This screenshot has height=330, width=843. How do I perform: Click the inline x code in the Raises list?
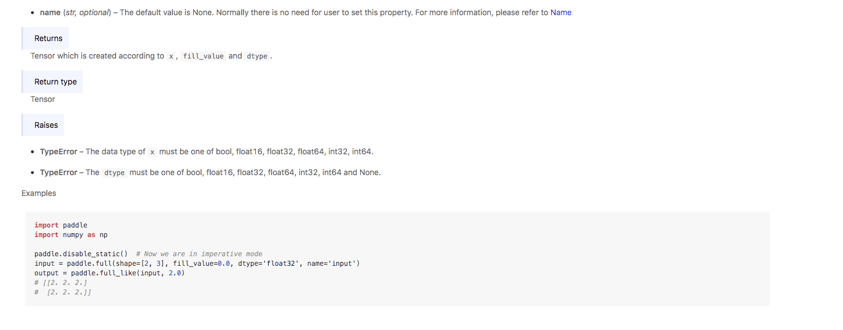coord(152,152)
